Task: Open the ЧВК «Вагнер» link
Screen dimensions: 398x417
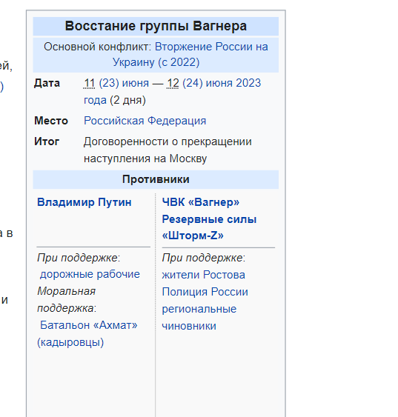Action: [x=201, y=202]
